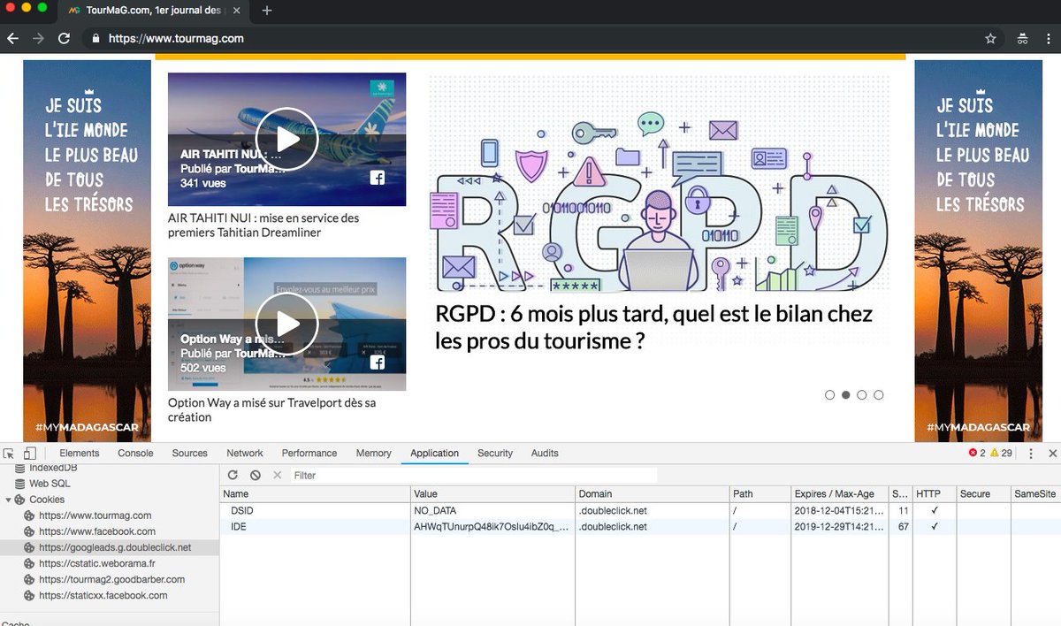Open a new tab with the plus button

pyautogui.click(x=267, y=11)
